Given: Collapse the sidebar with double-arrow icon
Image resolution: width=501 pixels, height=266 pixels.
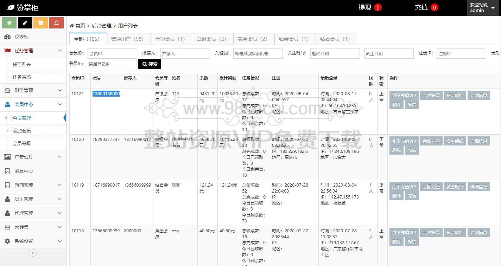Looking at the screenshot, I should click(33, 253).
